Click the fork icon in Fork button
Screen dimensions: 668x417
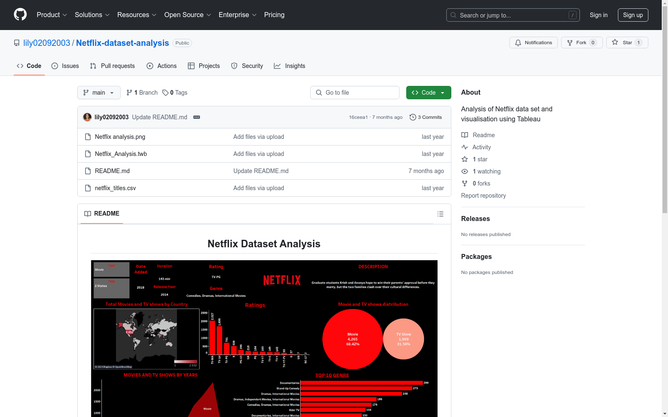click(570, 43)
